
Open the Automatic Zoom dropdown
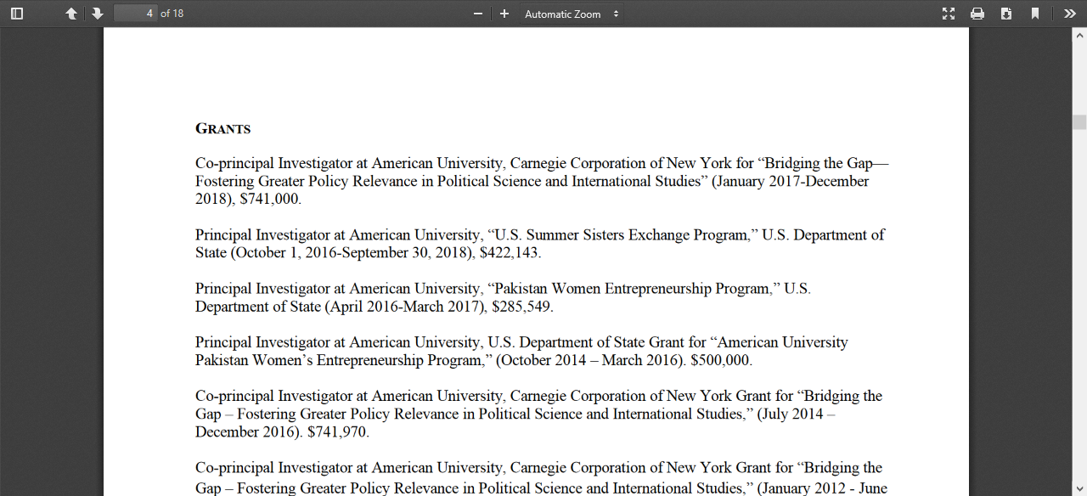point(572,14)
